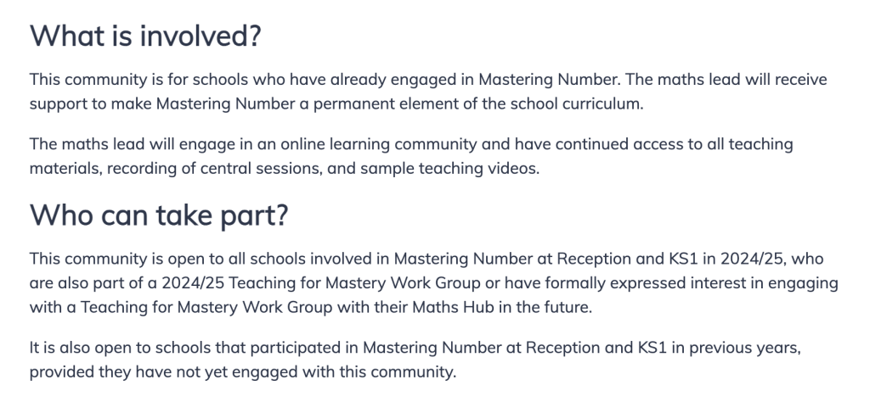Click the paragraph starting 'This community is open'
The width and height of the screenshot is (870, 402).
coord(434,282)
